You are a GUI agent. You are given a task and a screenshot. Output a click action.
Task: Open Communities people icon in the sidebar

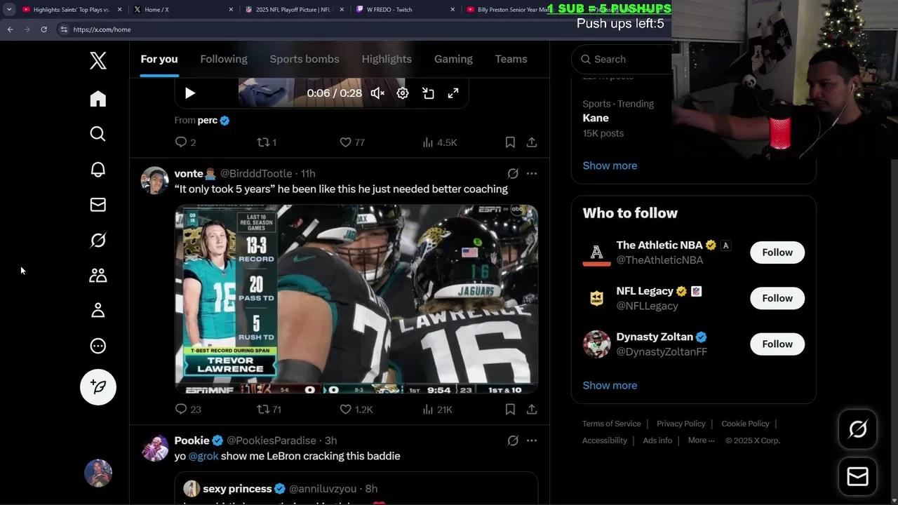[98, 275]
